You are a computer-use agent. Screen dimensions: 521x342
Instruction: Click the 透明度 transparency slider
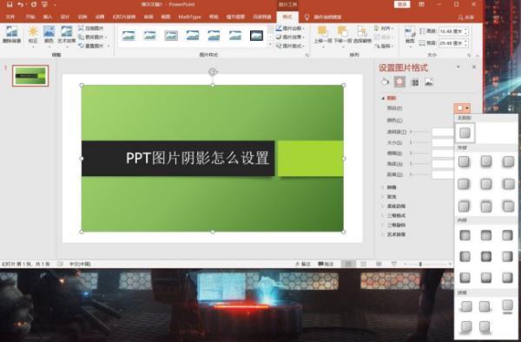pyautogui.click(x=420, y=132)
